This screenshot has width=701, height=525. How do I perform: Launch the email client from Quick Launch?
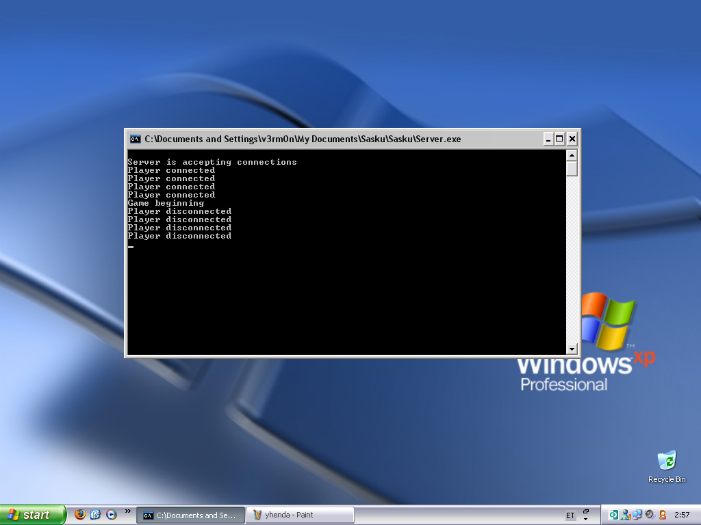(95, 515)
